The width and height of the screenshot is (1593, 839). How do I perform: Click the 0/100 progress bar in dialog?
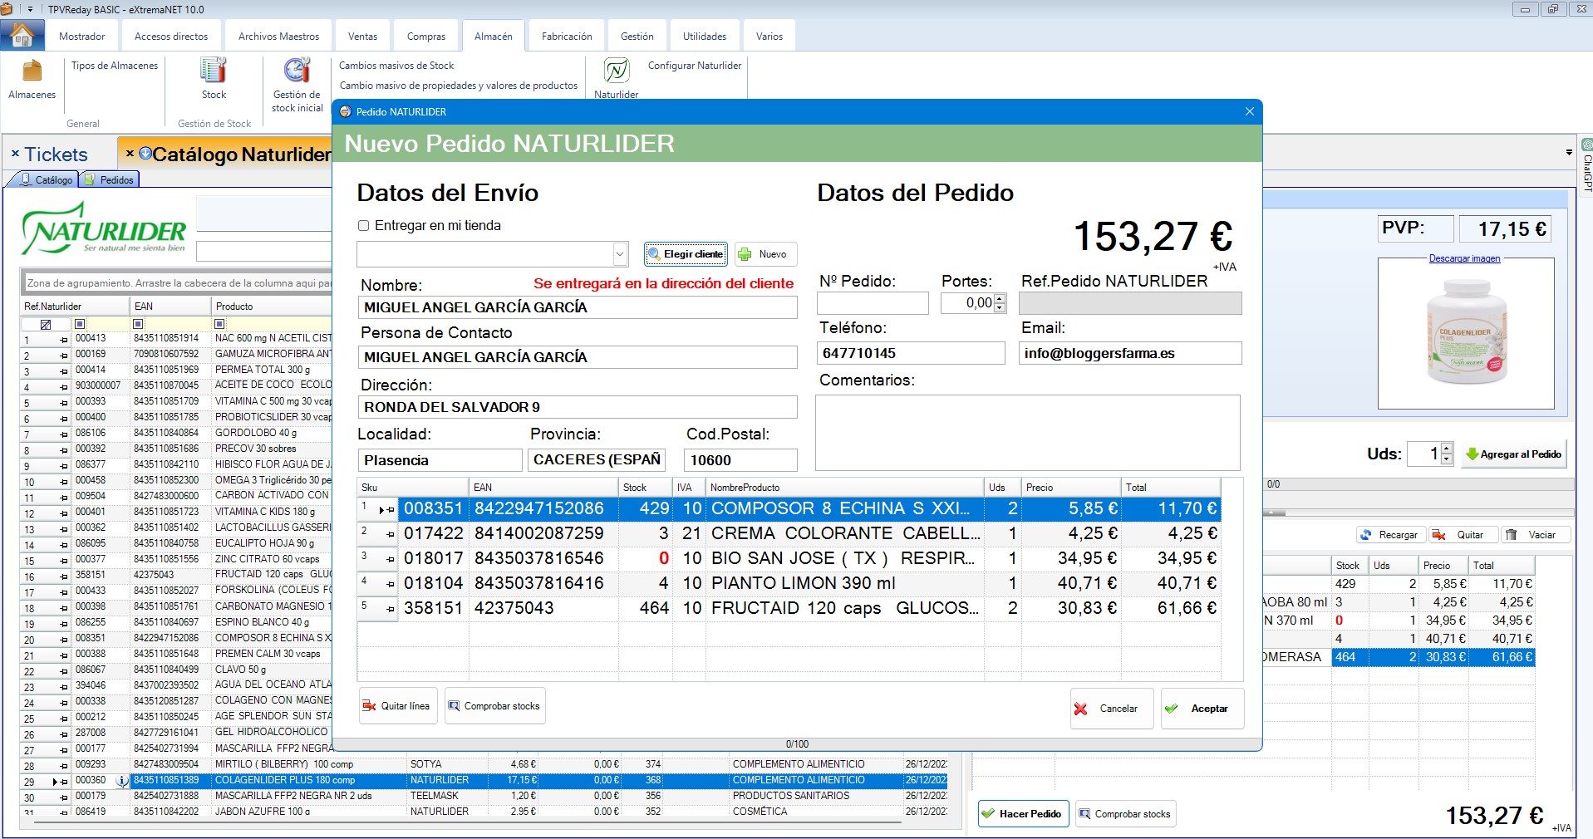pyautogui.click(x=797, y=744)
